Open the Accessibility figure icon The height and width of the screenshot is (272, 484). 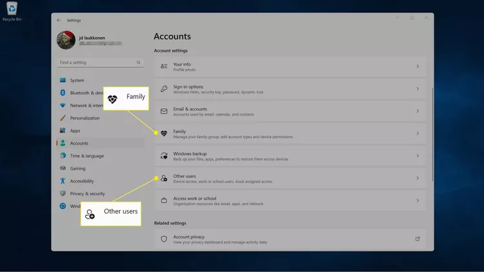(x=63, y=181)
